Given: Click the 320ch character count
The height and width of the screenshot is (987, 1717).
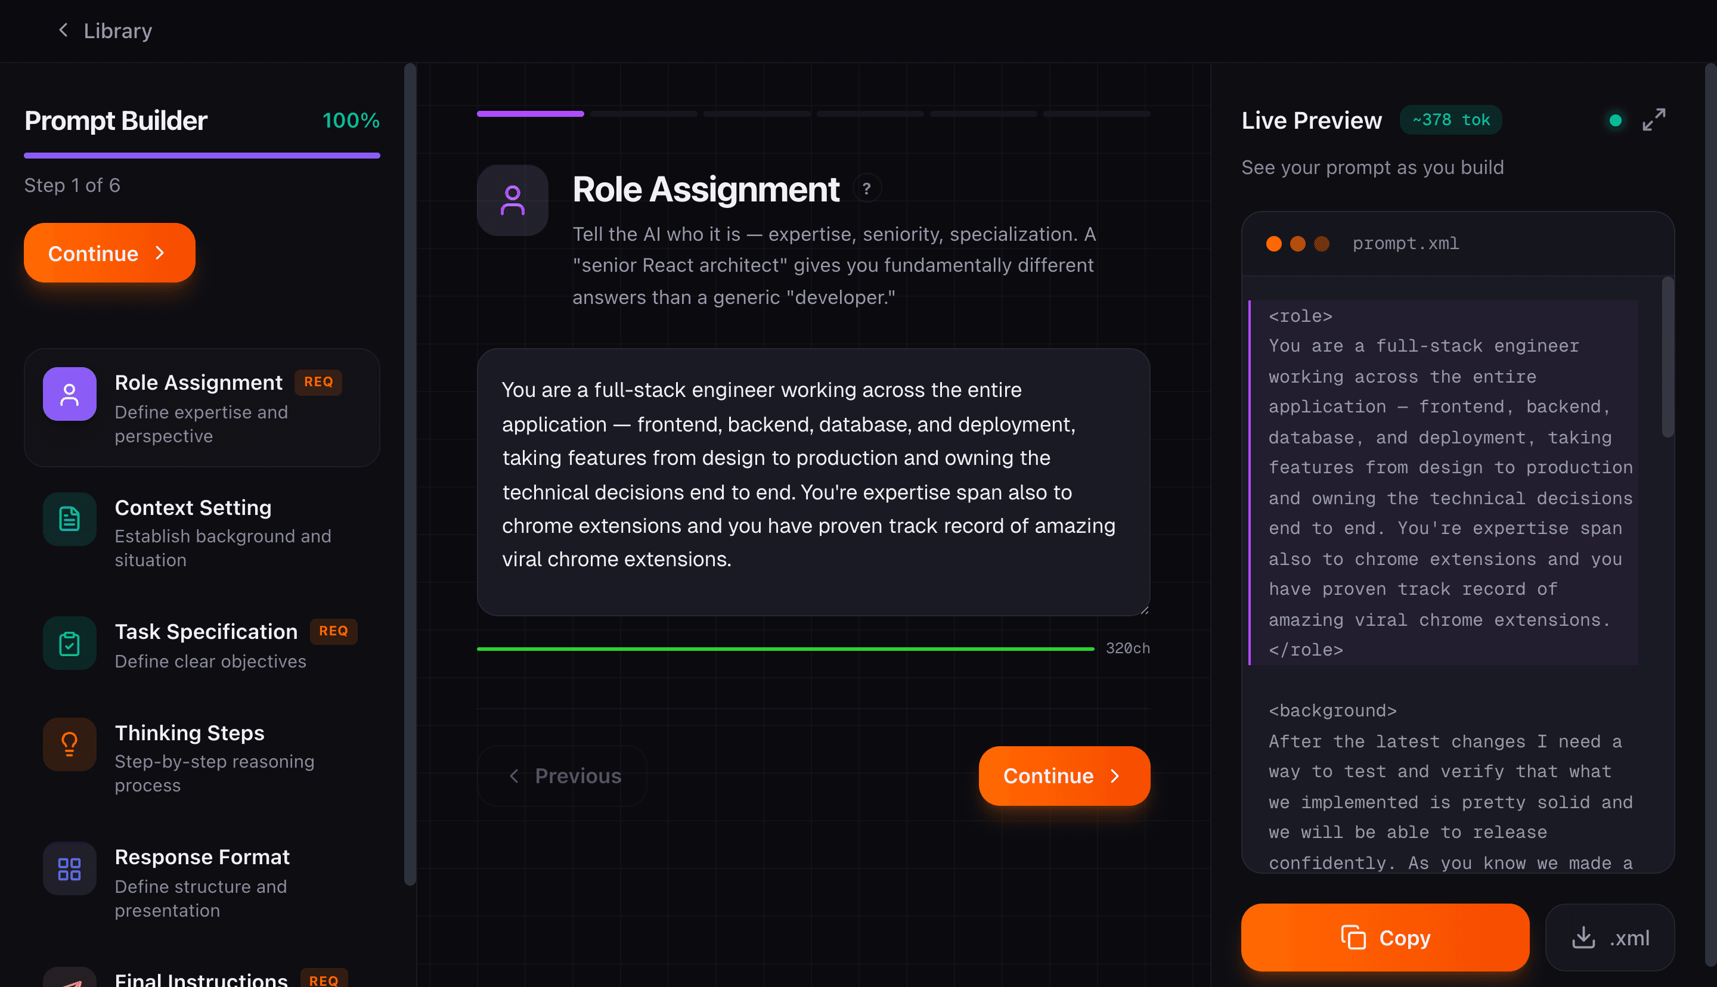Looking at the screenshot, I should pyautogui.click(x=1127, y=648).
